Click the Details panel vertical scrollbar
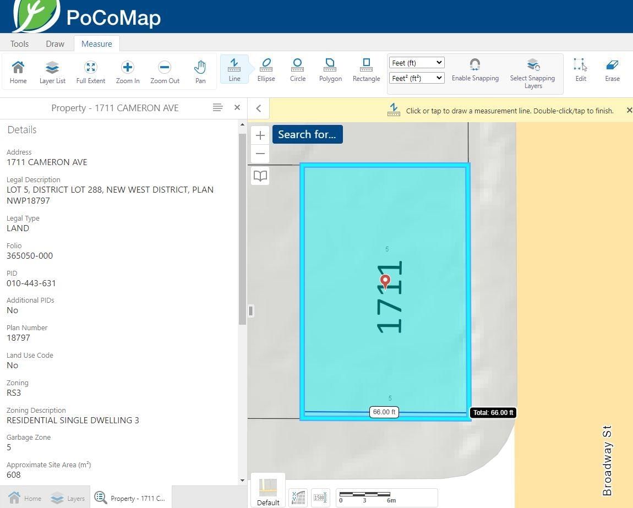 pos(242,229)
